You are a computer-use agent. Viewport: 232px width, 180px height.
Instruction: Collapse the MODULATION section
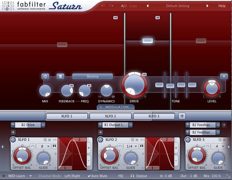tap(116, 107)
